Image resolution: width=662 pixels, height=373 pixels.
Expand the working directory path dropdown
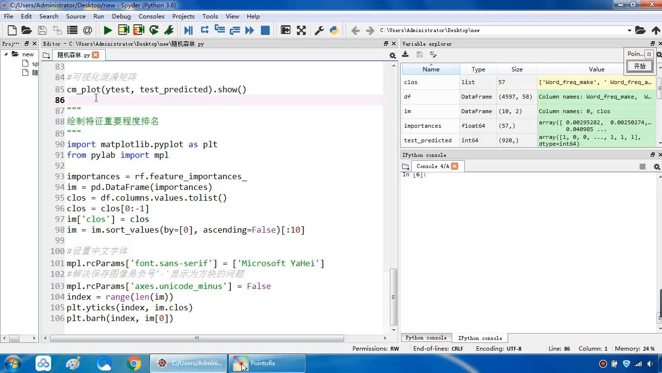pyautogui.click(x=629, y=30)
